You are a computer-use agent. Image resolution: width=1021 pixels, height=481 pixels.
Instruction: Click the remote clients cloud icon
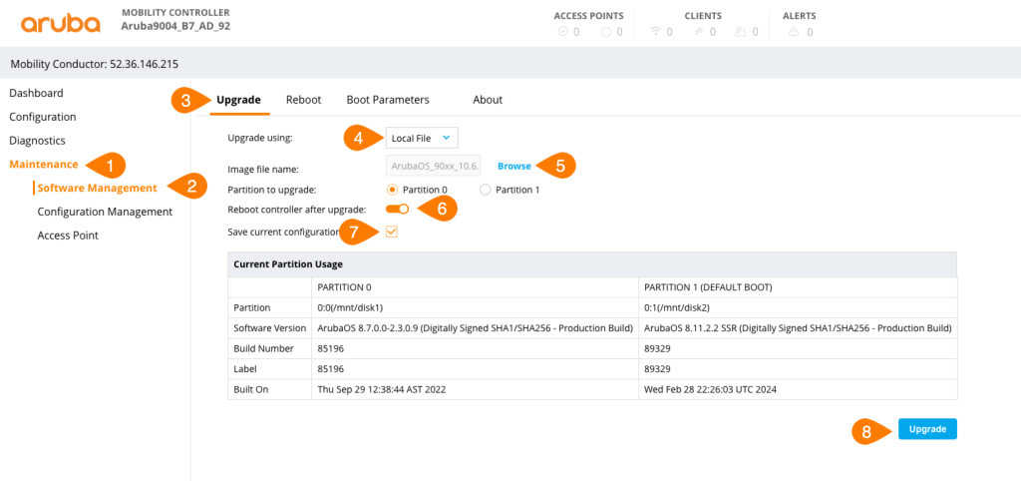coord(741,32)
